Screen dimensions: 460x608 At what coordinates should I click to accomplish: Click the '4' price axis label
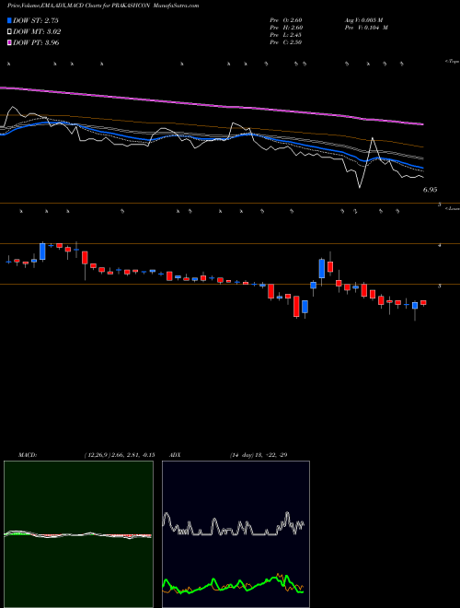(x=440, y=245)
